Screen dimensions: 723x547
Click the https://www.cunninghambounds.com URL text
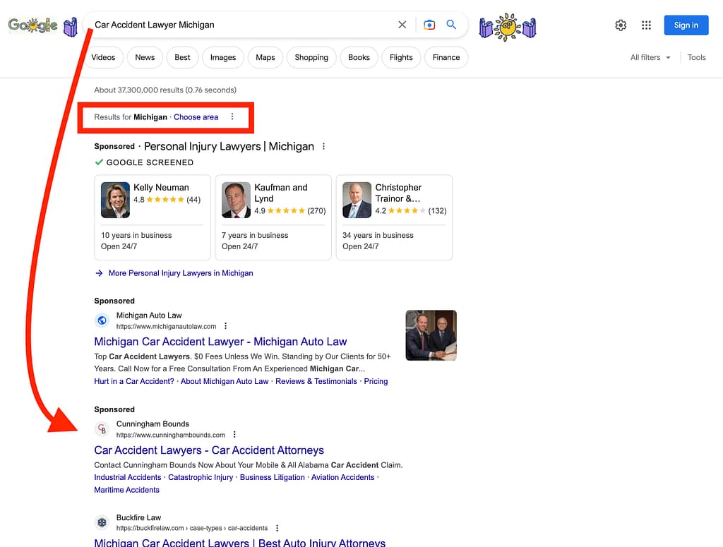(171, 435)
